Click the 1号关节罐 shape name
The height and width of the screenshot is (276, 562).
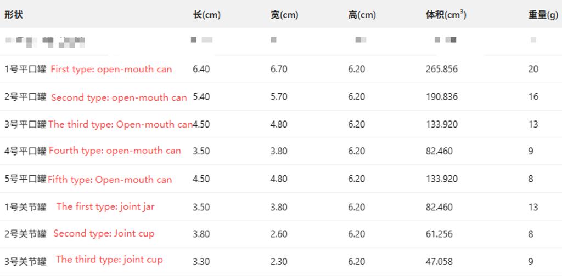25,207
